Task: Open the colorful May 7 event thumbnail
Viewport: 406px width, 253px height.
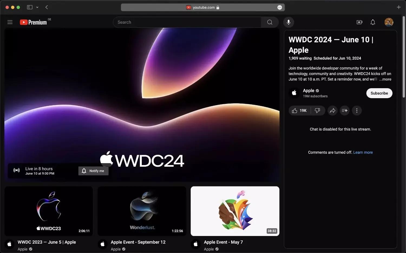Action: point(235,211)
